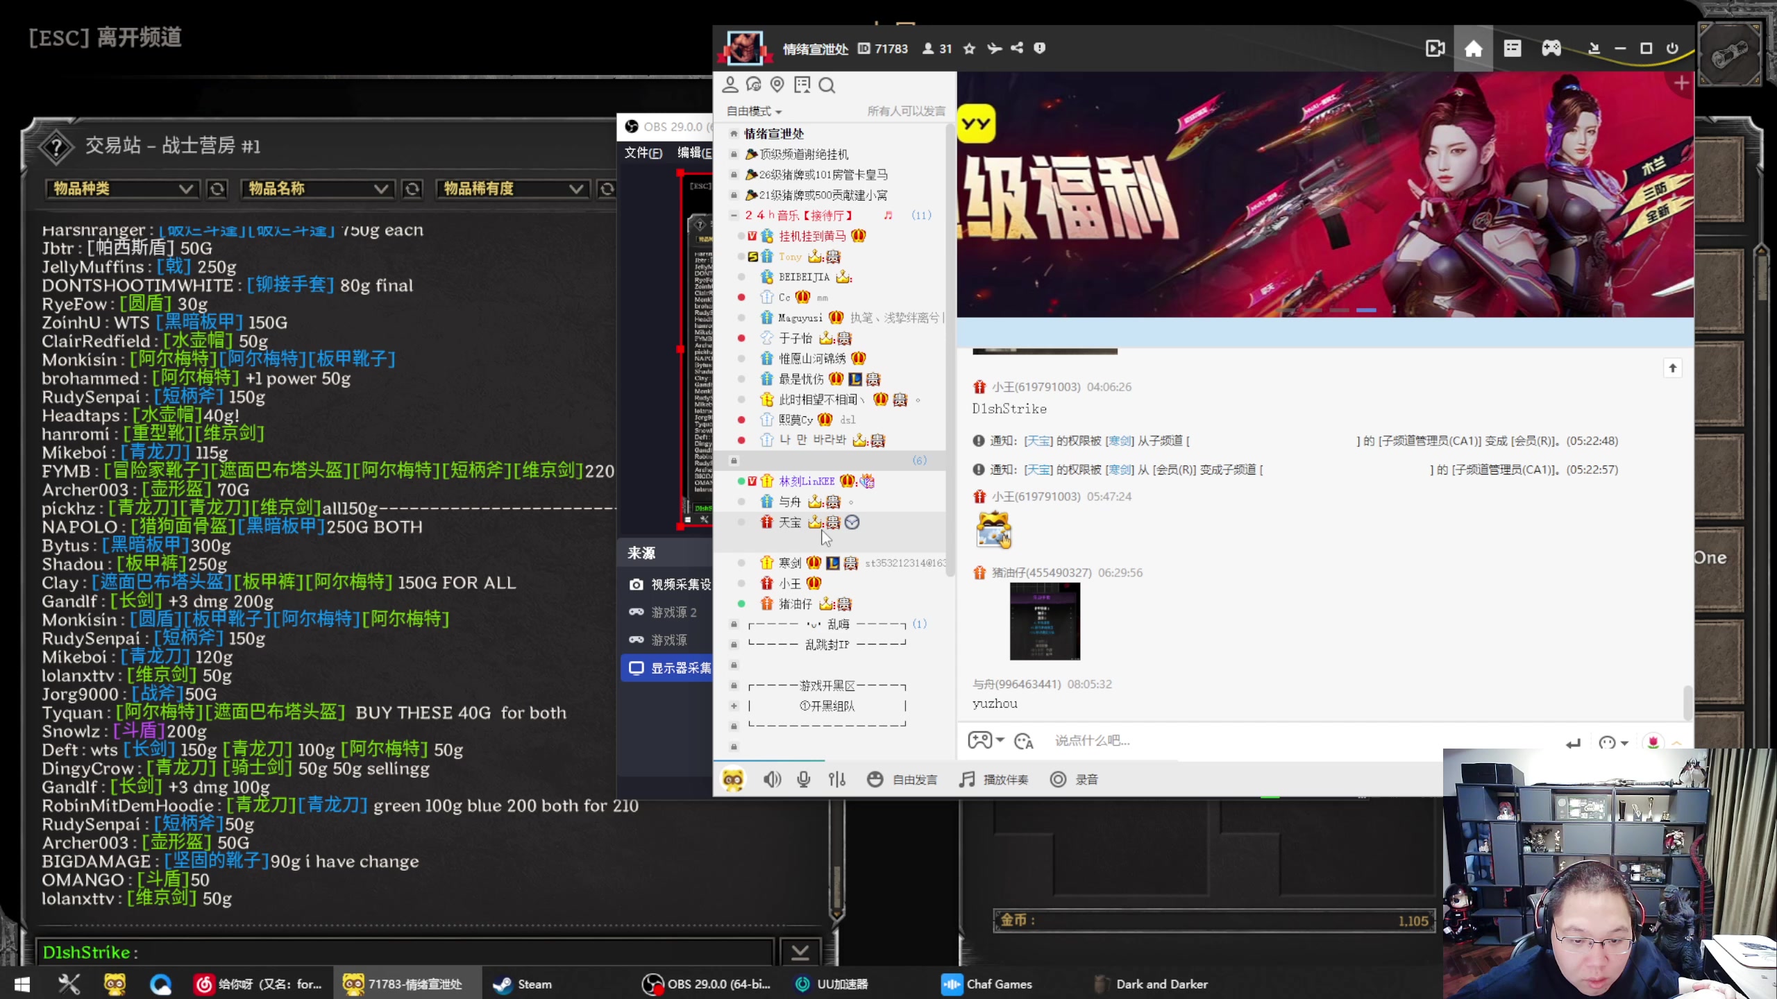Screen dimensions: 1777x999
Task: Favorite the channel with the star icon
Action: tap(970, 49)
